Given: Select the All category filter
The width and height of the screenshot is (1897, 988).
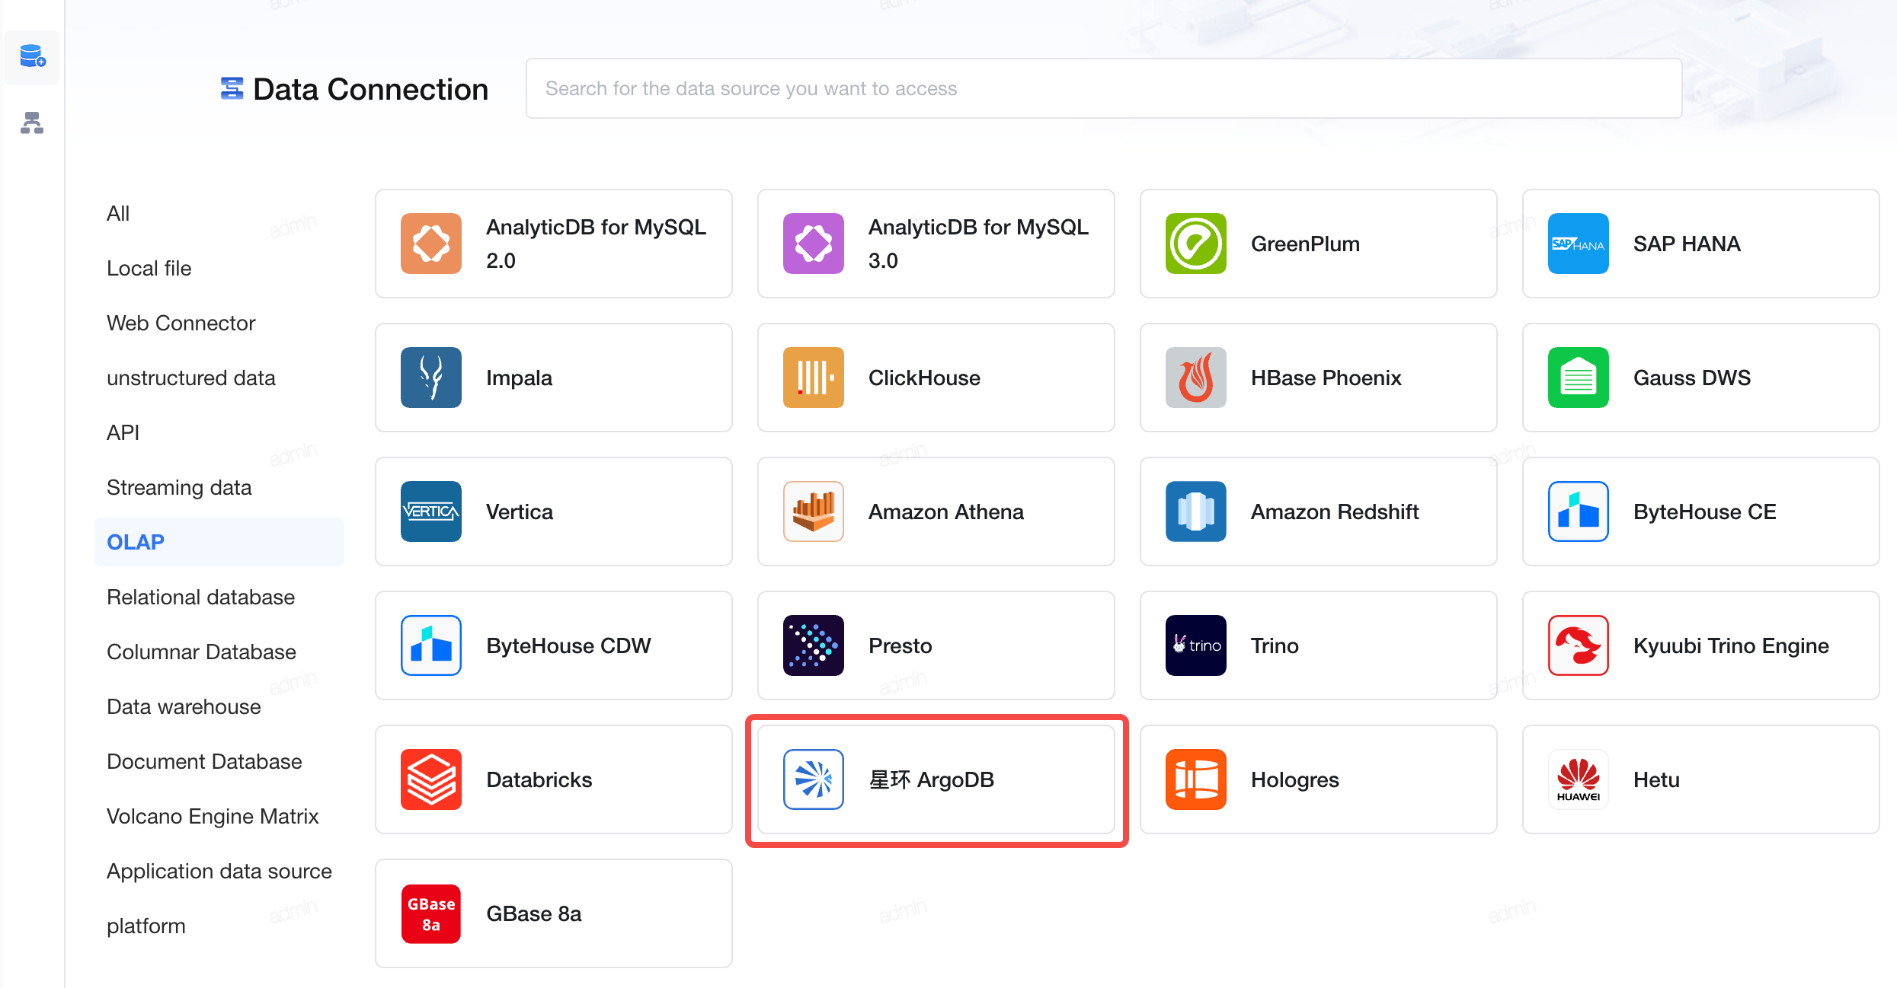Looking at the screenshot, I should point(118,213).
